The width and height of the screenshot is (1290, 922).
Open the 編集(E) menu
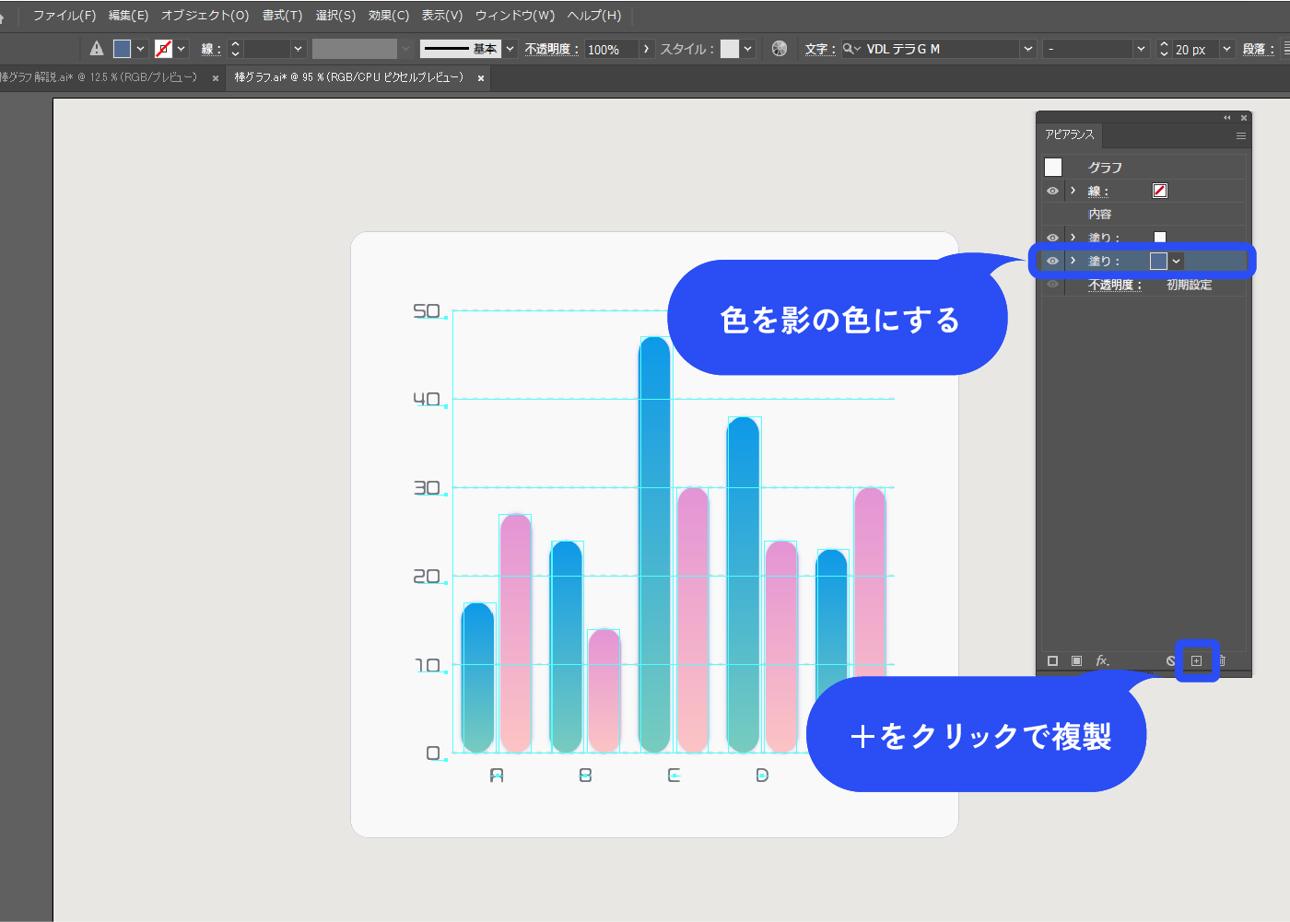[x=128, y=16]
